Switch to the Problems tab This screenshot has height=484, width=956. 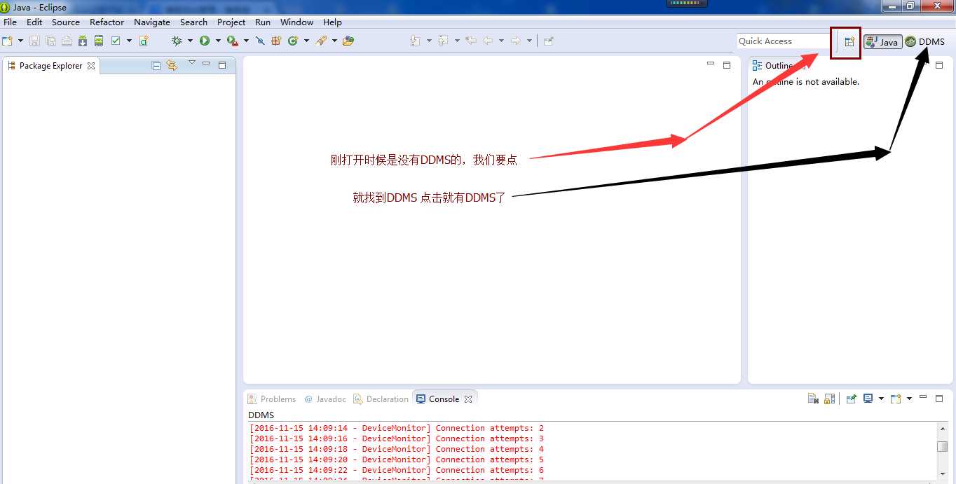pyautogui.click(x=272, y=399)
